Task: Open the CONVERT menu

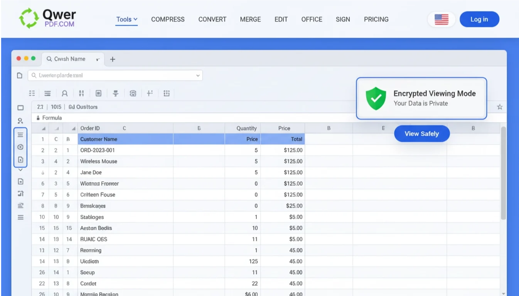Action: point(212,19)
